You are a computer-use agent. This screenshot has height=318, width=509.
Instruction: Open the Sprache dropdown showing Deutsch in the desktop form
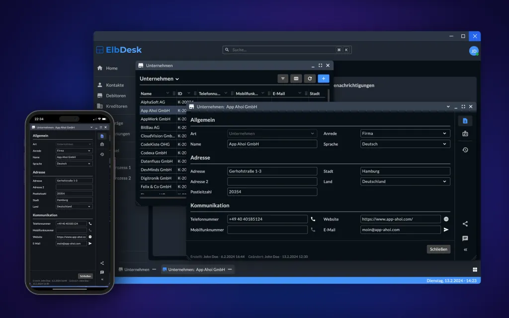point(405,144)
